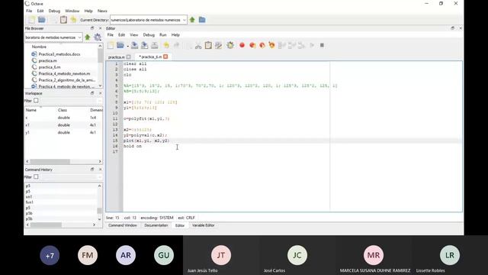The width and height of the screenshot is (488, 275).
Task: Open File Browser settings gear
Action: coord(98,37)
